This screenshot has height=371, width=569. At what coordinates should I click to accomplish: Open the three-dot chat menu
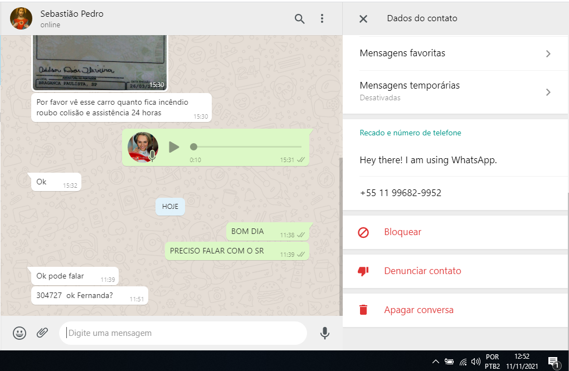point(322,19)
